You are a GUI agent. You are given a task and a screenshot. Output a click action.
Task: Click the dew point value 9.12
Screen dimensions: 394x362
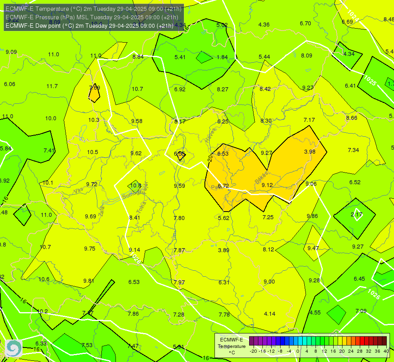pyautogui.click(x=267, y=185)
